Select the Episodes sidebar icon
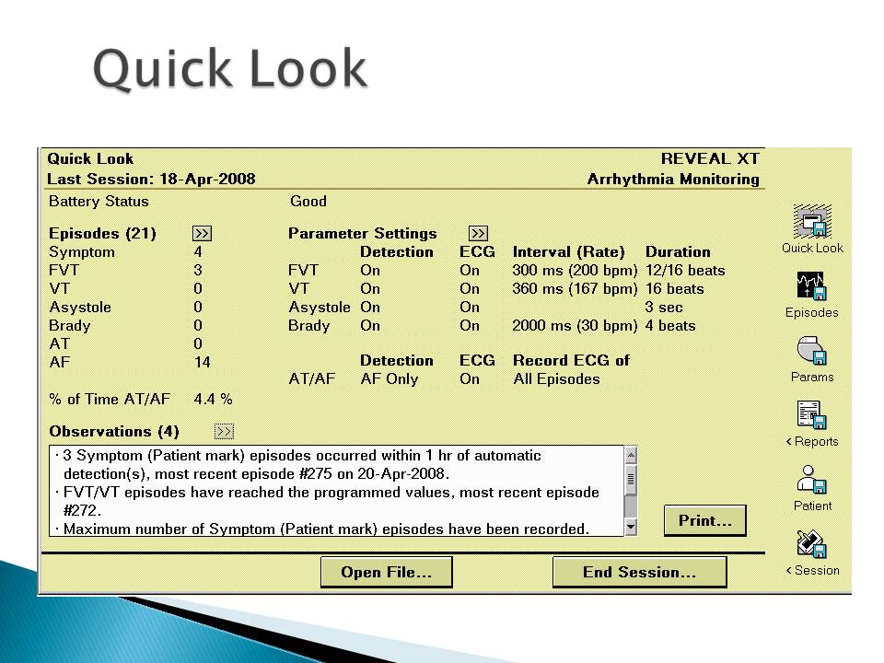This screenshot has height=663, width=884. [811, 286]
